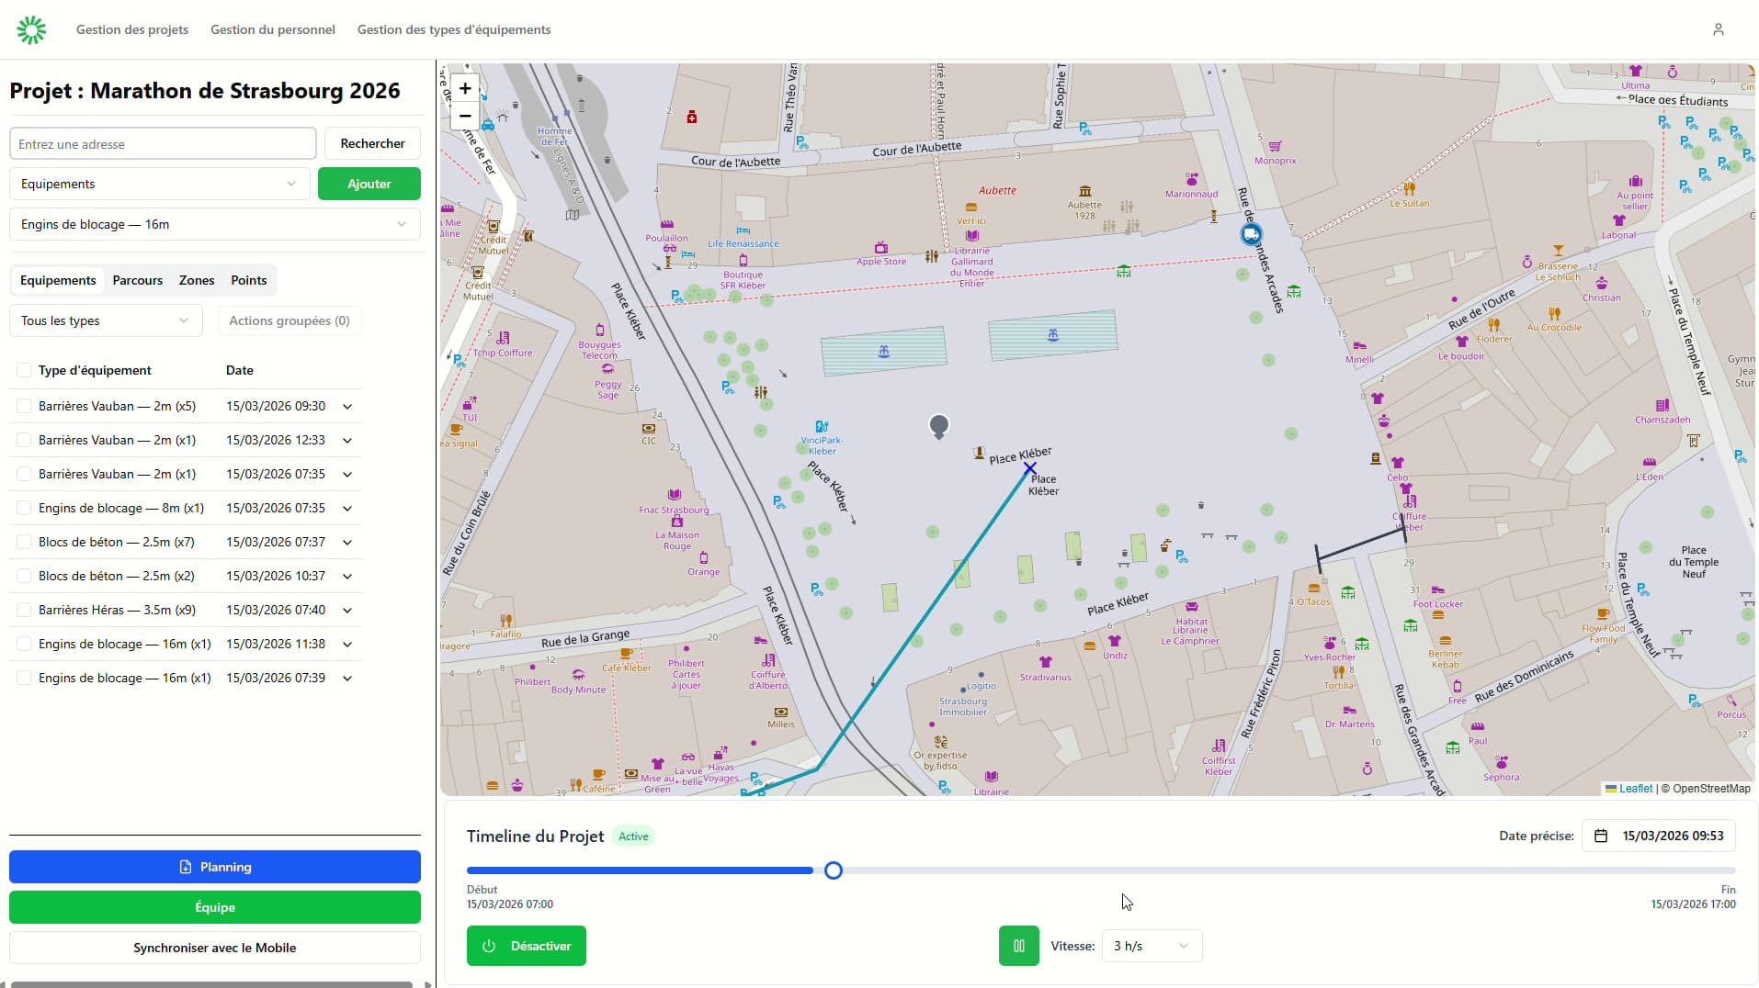Click the green app logo icon
1759x988 pixels.
pyautogui.click(x=31, y=29)
